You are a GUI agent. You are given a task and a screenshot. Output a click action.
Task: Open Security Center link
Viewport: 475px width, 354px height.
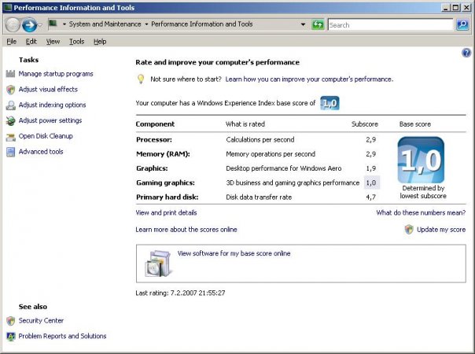click(41, 320)
